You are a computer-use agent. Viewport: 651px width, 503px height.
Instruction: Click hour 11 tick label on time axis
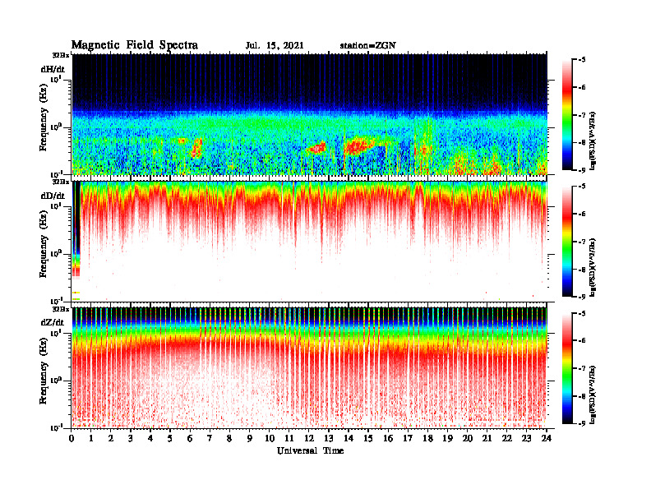(x=289, y=438)
